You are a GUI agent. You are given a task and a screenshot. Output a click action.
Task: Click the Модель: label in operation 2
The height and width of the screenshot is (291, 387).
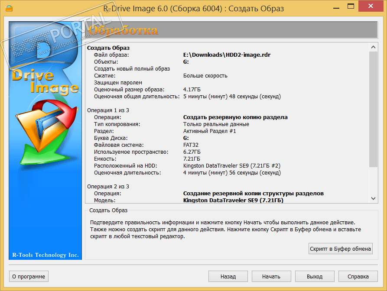pyautogui.click(x=104, y=200)
